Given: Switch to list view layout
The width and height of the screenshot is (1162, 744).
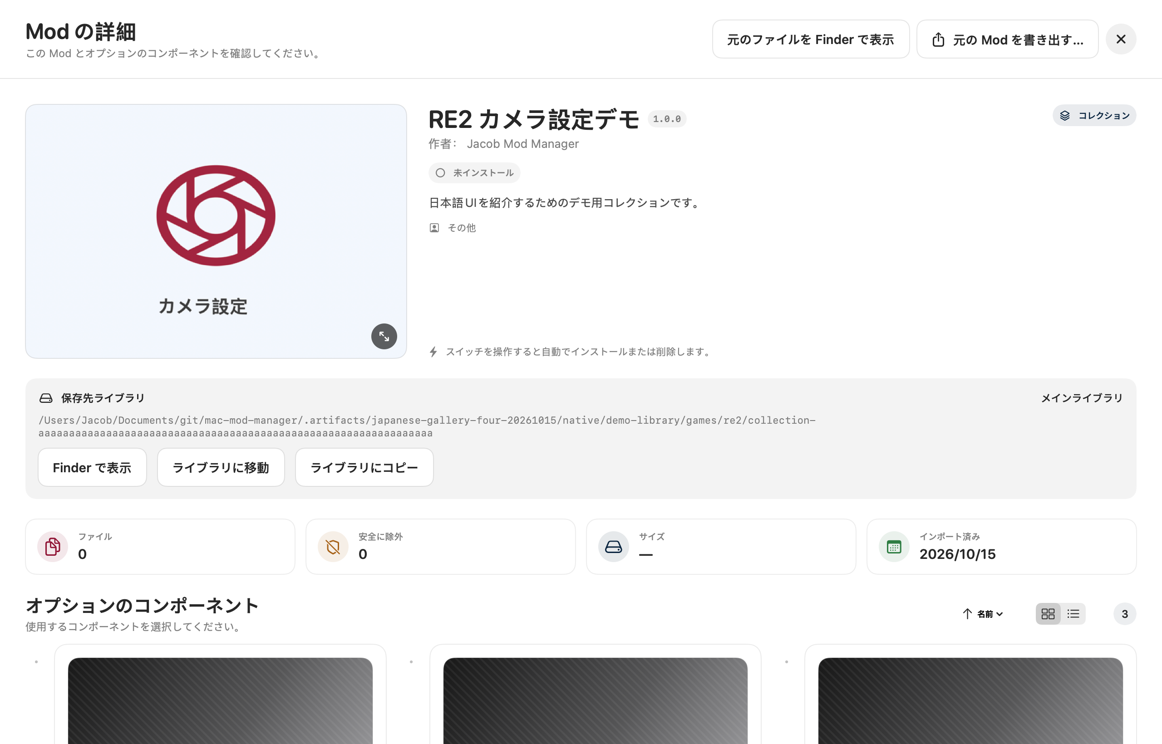Looking at the screenshot, I should click(x=1073, y=614).
